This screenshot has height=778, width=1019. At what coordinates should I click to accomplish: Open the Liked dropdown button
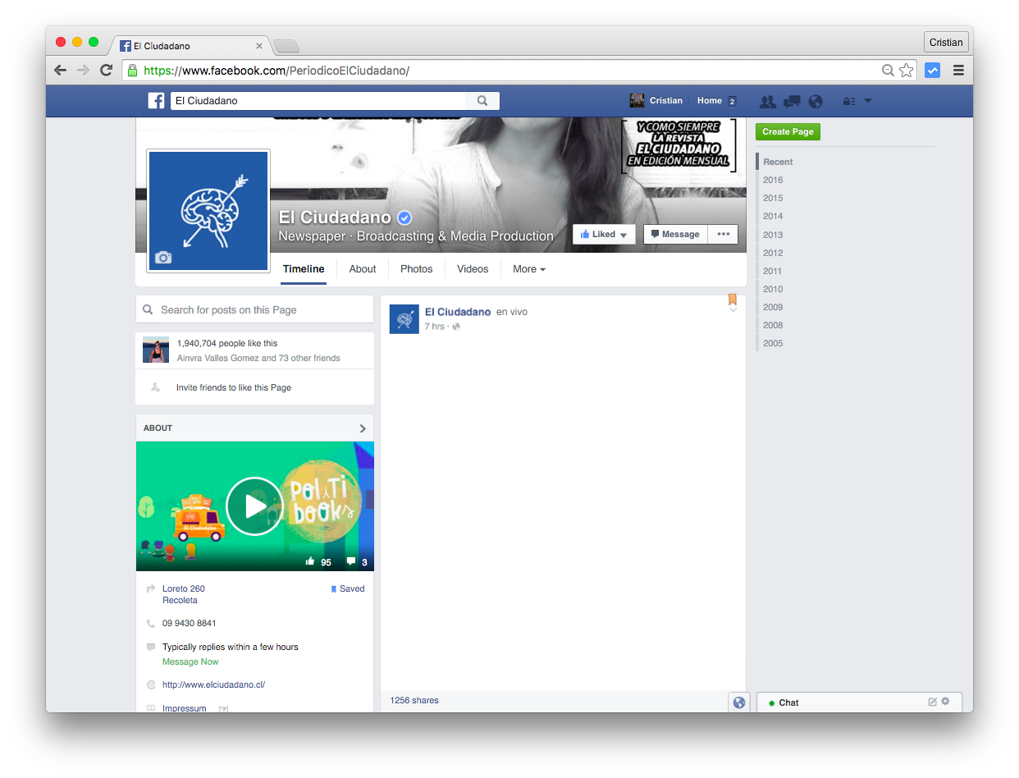[x=604, y=234]
